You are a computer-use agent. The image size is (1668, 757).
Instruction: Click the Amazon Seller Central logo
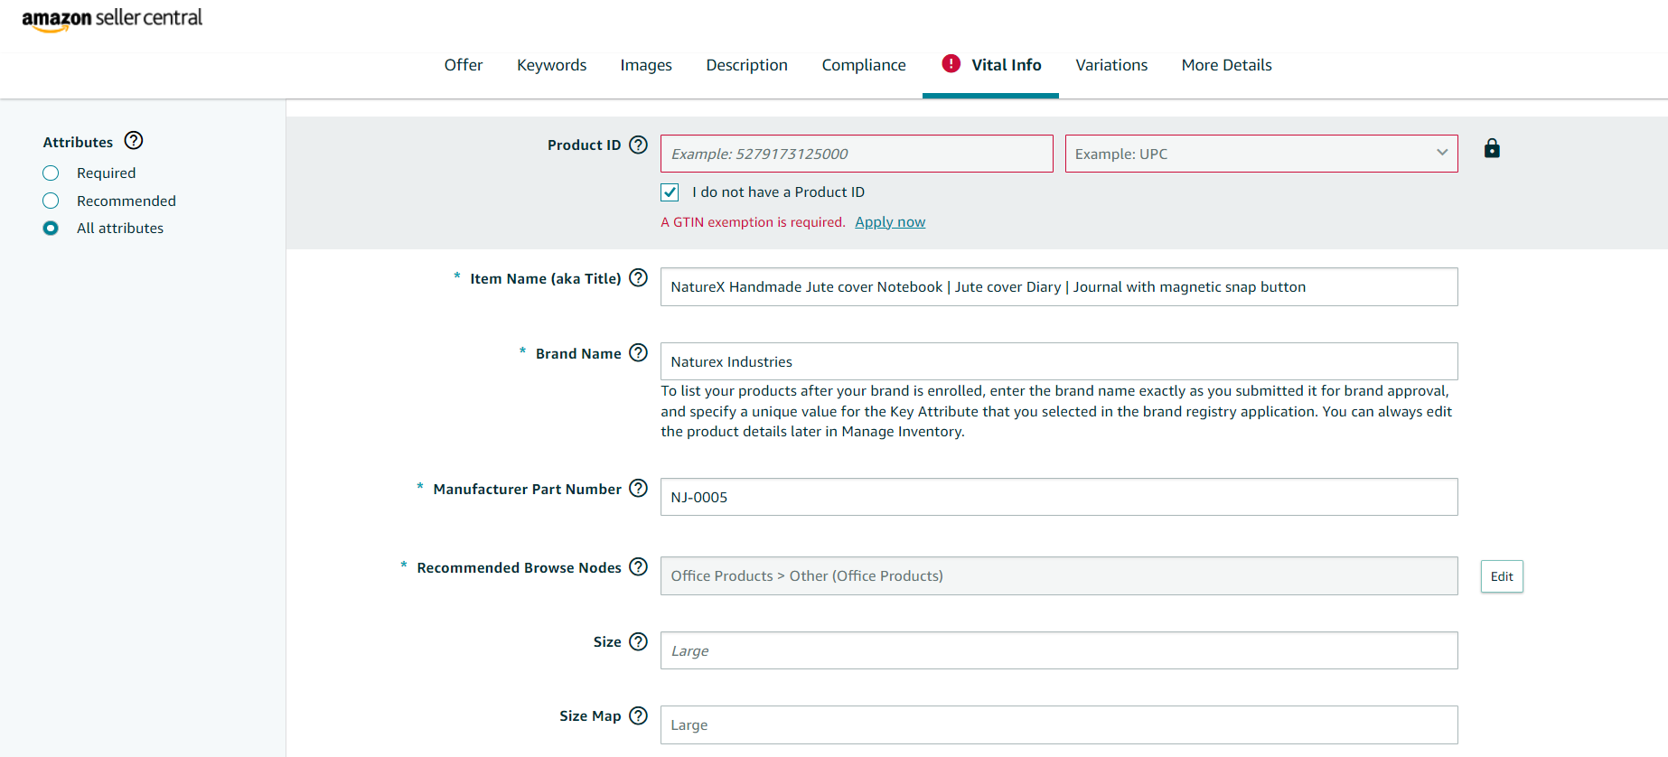pos(112,19)
